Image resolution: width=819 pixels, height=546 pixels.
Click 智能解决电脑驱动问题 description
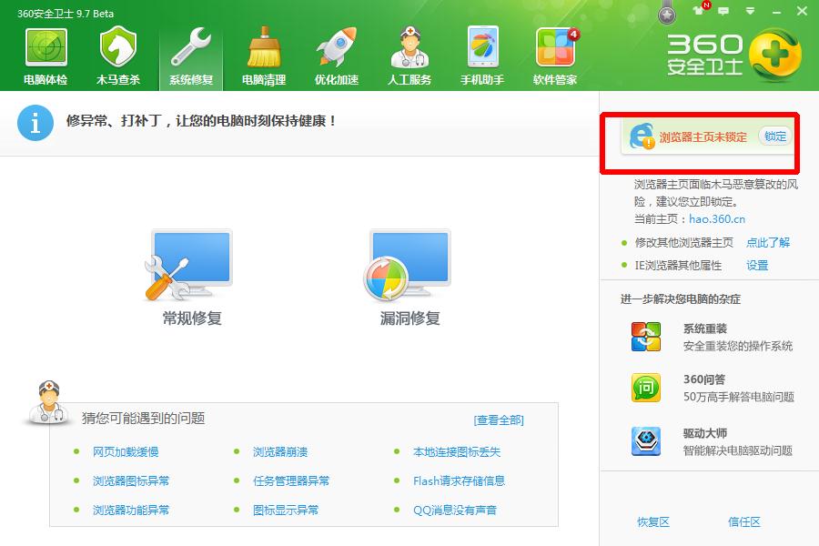[737, 450]
